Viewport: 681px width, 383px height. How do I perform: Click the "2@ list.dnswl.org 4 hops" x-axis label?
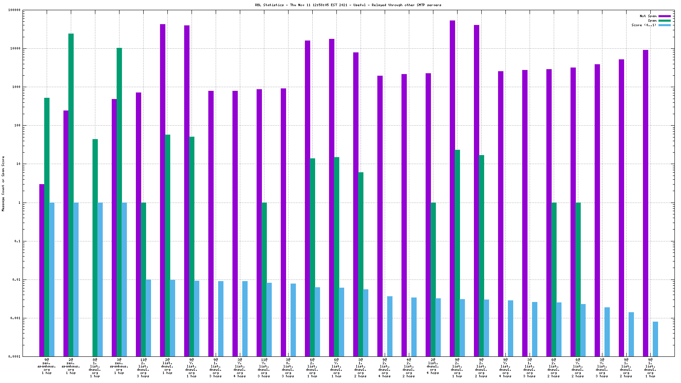[x=433, y=366]
